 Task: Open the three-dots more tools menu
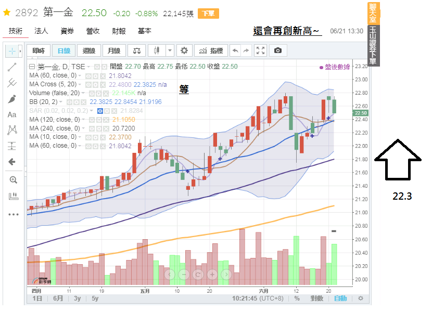click(13, 214)
